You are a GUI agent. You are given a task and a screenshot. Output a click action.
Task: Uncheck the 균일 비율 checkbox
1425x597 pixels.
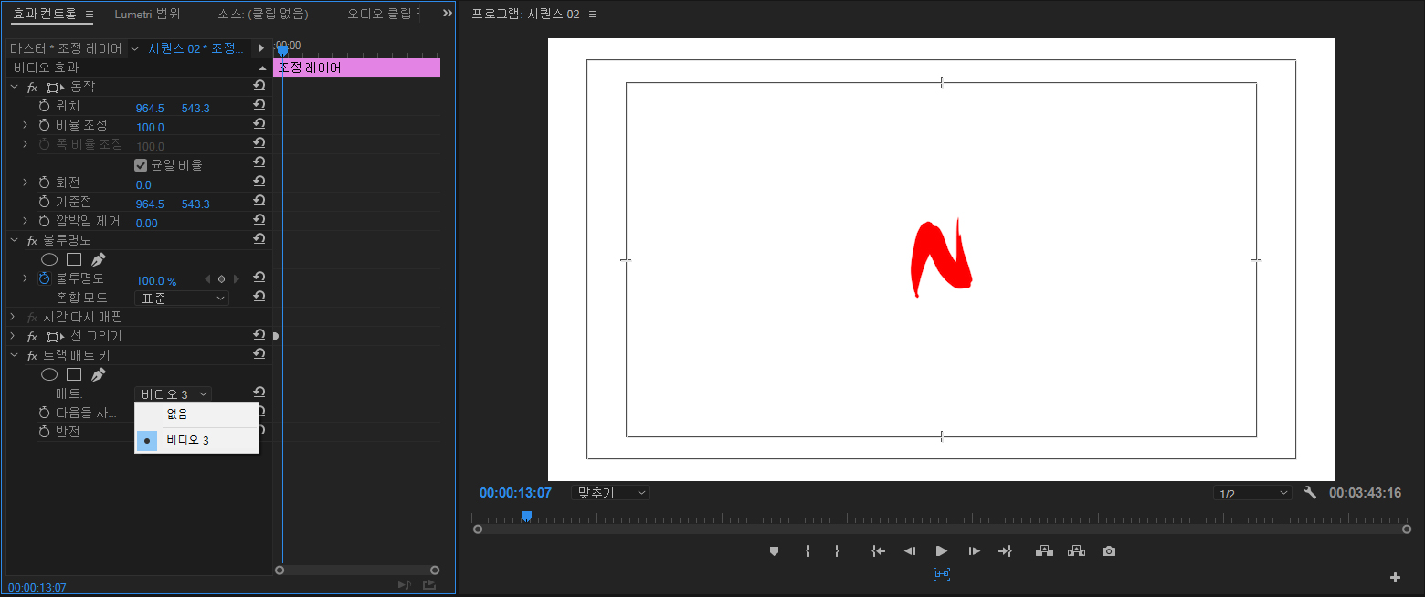tap(141, 165)
